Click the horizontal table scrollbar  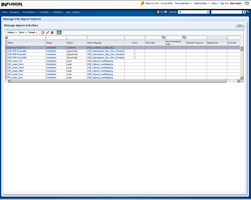click(118, 81)
